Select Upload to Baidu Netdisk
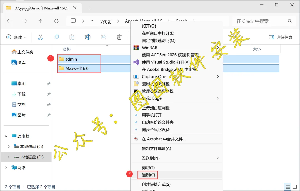Screen dimensions: 300x191 click(176, 108)
